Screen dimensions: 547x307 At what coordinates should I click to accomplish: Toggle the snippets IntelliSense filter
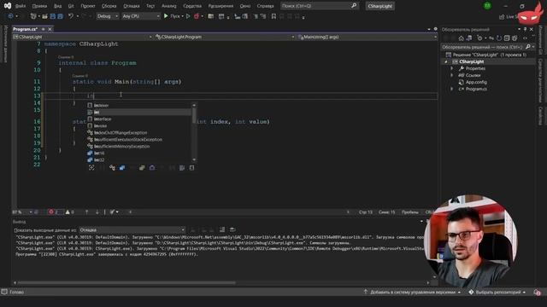182,168
